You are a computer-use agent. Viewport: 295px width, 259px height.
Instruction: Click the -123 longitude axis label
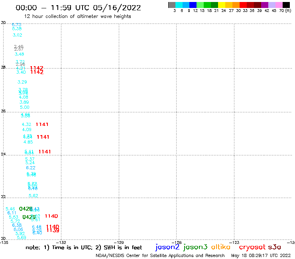(x=234, y=242)
